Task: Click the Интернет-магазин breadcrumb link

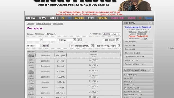Action: coord(43,24)
